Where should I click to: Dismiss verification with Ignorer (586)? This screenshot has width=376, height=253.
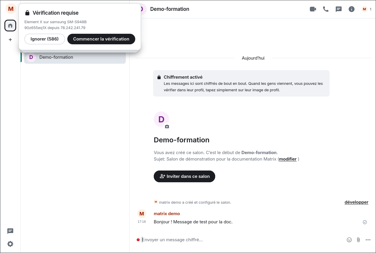click(45, 39)
